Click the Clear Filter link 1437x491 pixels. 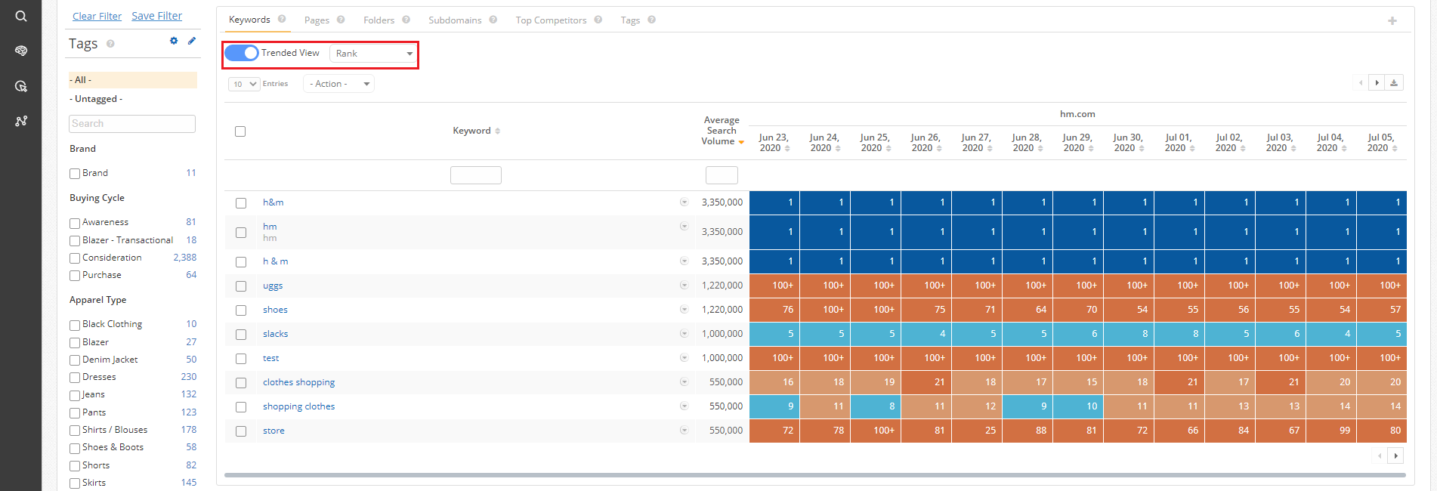click(x=97, y=16)
